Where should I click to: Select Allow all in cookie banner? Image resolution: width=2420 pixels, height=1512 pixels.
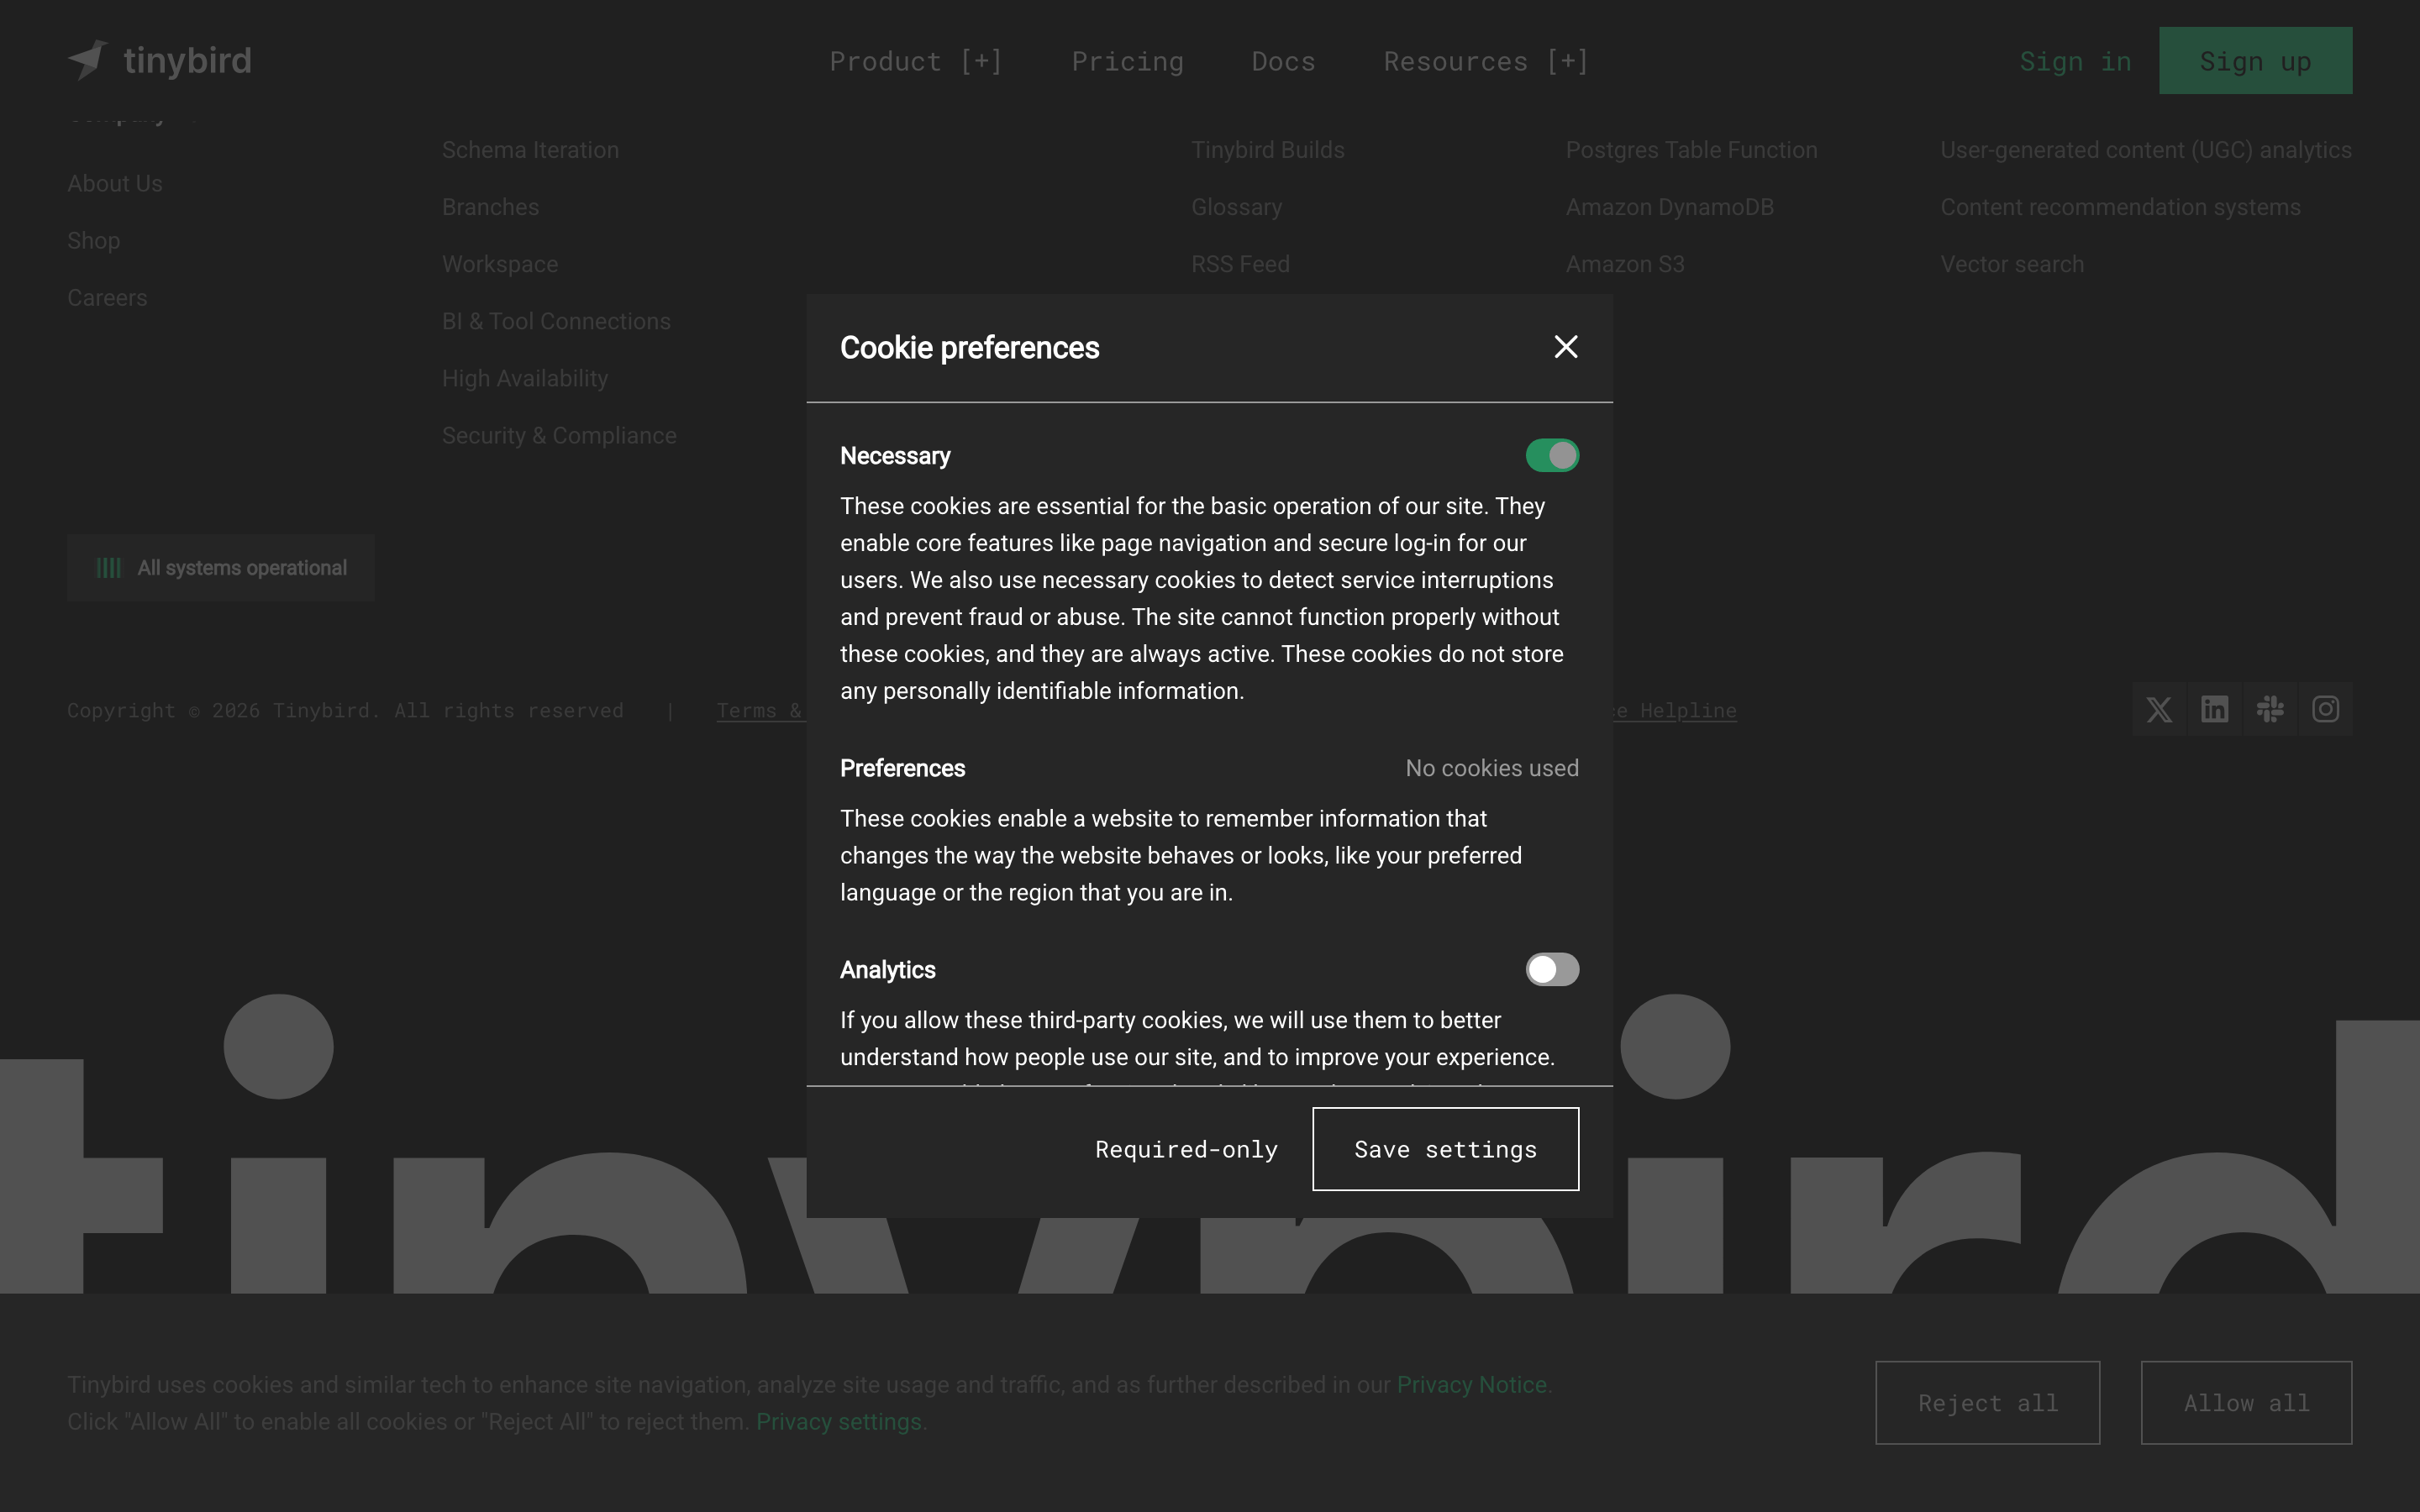pos(2246,1403)
